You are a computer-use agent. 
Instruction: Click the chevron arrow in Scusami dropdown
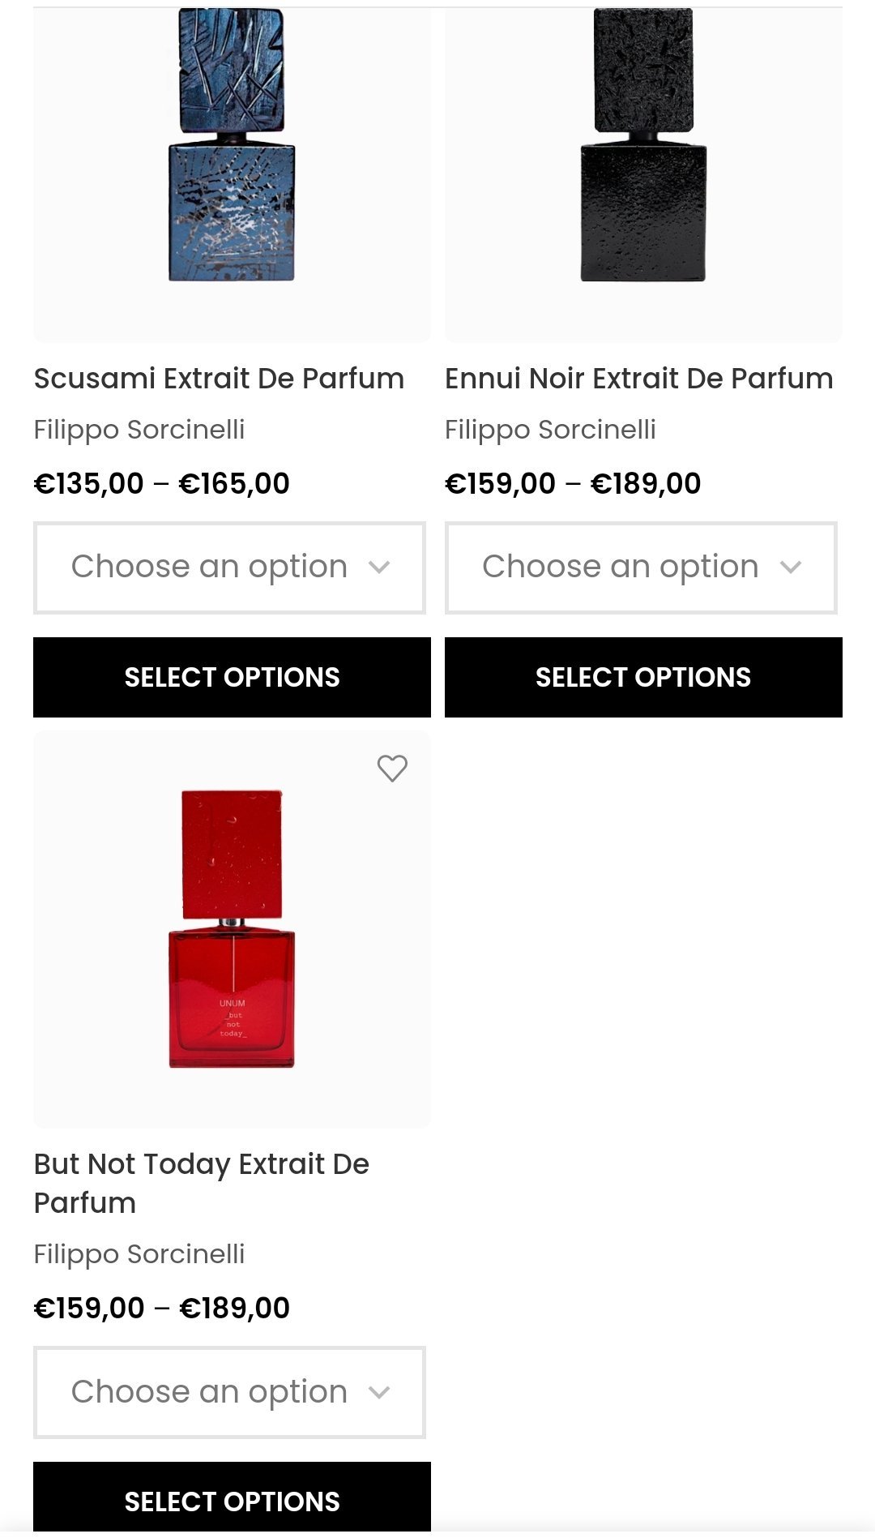(379, 568)
